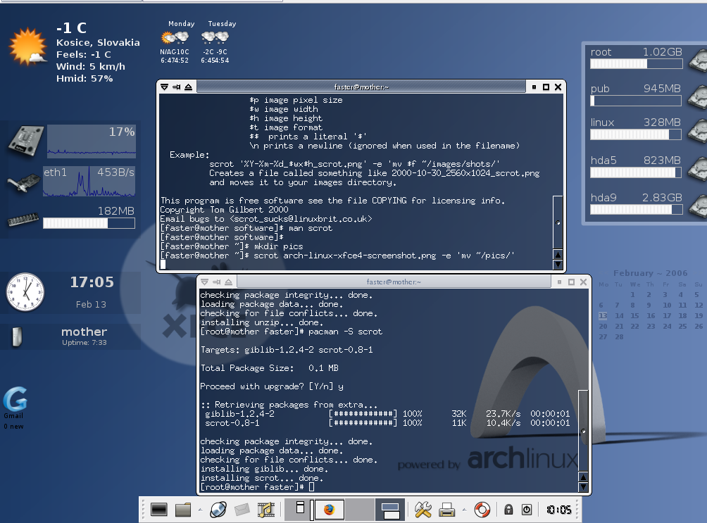Toggle sticky pin on lower terminal window
Image resolution: width=707 pixels, height=523 pixels.
tap(218, 282)
